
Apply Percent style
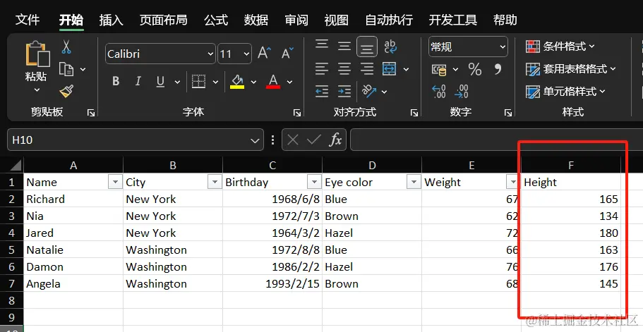coord(475,69)
